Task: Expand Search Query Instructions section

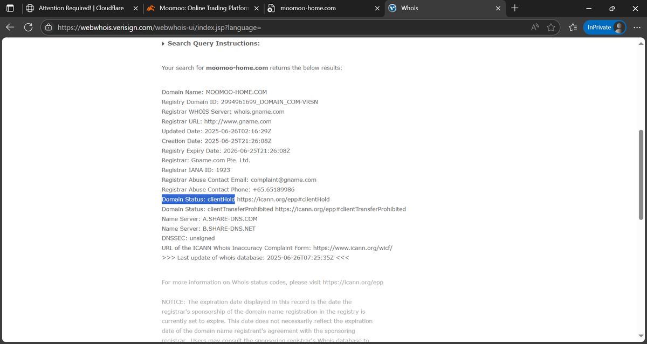Action: tap(211, 43)
